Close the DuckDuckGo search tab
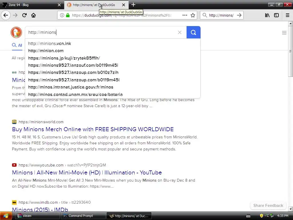This screenshot has width=293, height=220. [x=124, y=5]
